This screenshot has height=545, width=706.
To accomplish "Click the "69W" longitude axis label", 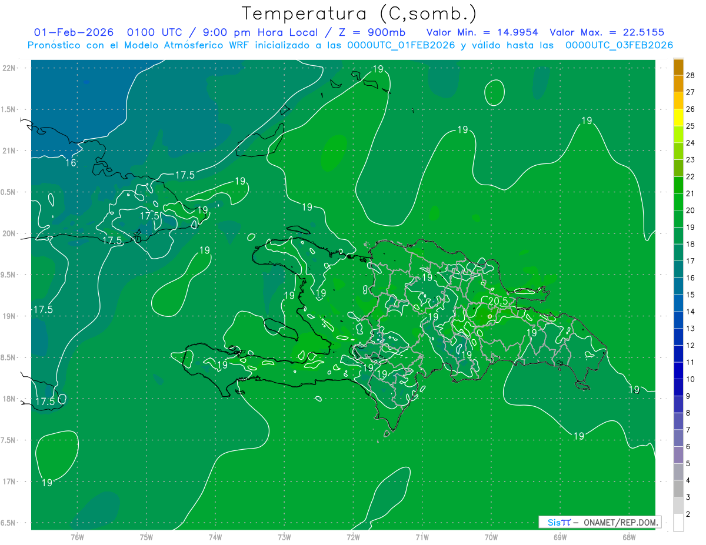I will point(560,537).
